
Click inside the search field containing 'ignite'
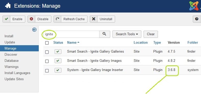[71, 34]
